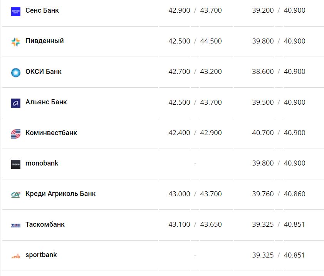The image size is (324, 276).
Task: Click the Альянс Банк logo icon
Action: point(16,103)
